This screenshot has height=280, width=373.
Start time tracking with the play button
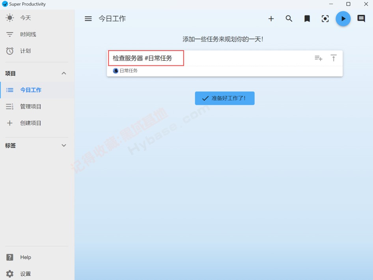(x=343, y=19)
